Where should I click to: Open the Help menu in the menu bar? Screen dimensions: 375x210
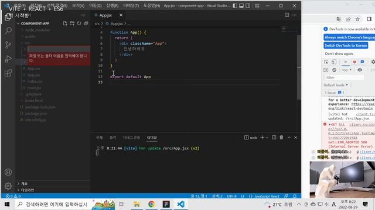click(152, 5)
